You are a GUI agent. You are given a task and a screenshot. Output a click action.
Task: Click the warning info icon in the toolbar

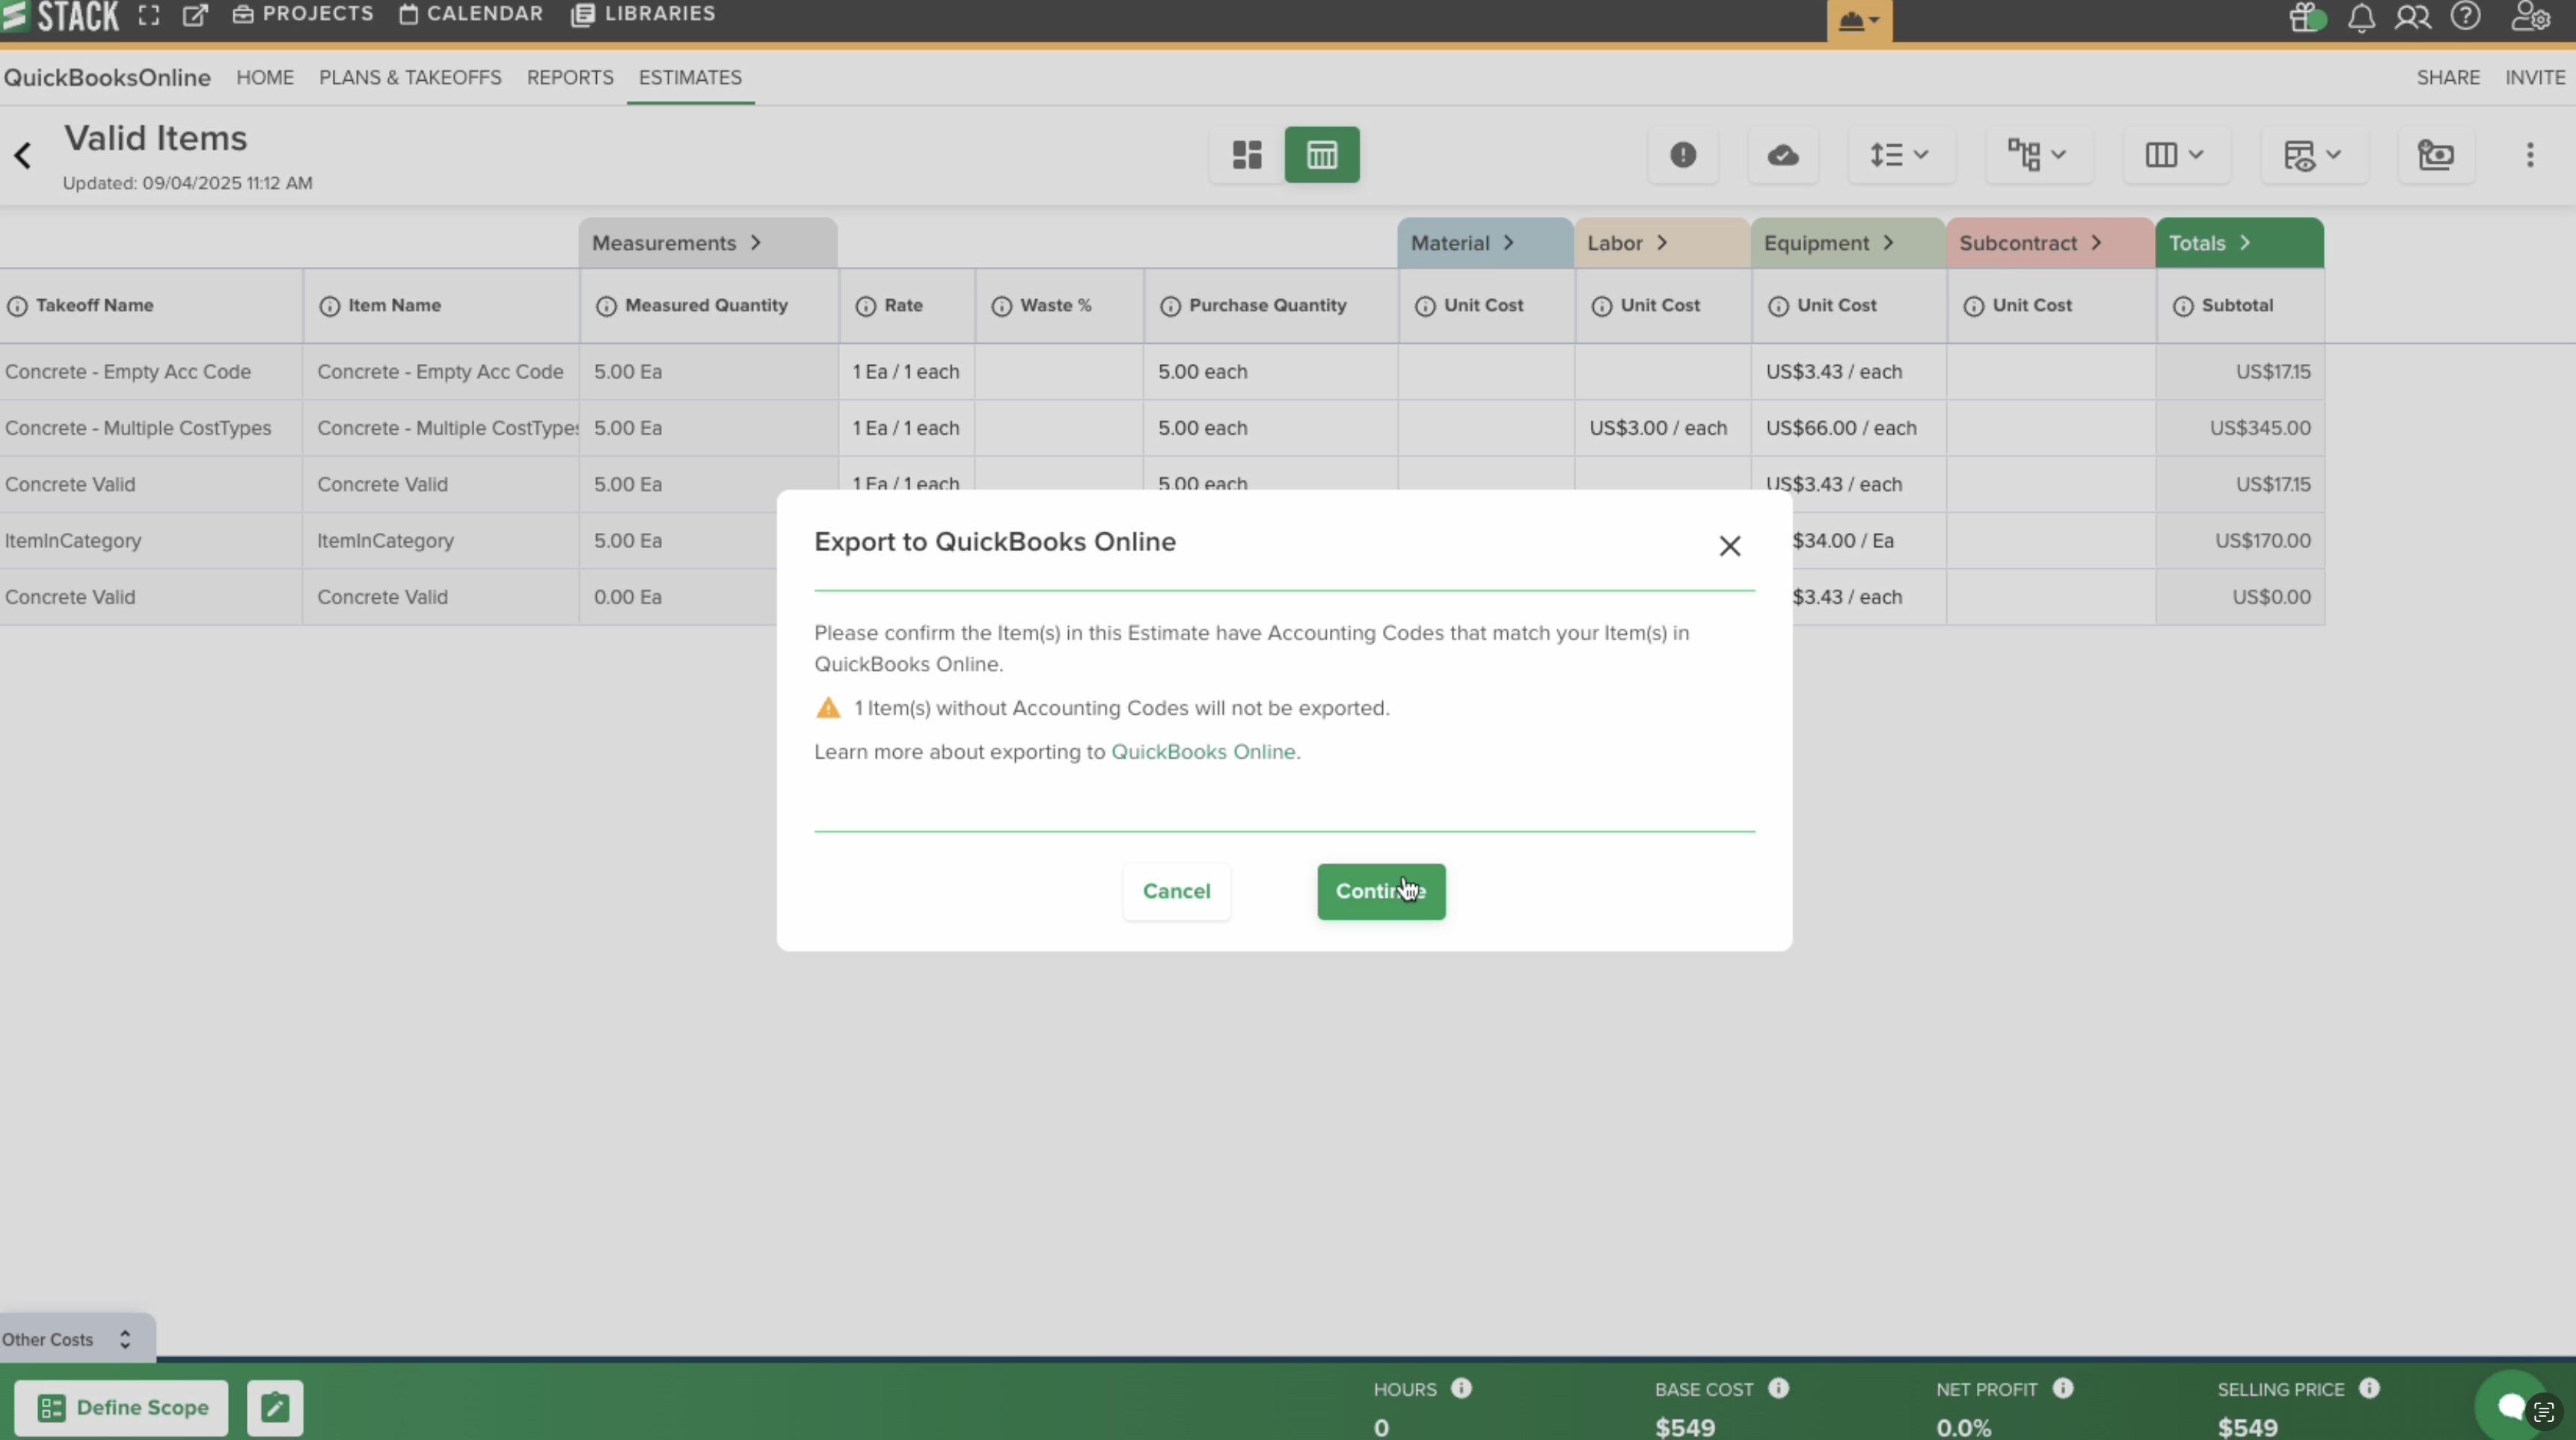pos(1684,156)
